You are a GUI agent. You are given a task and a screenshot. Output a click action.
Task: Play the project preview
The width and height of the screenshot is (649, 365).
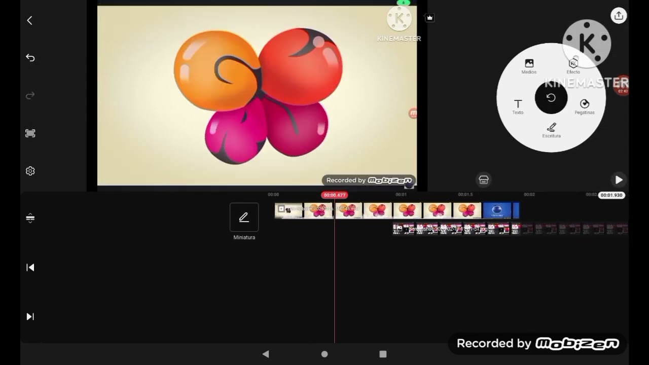pyautogui.click(x=619, y=179)
